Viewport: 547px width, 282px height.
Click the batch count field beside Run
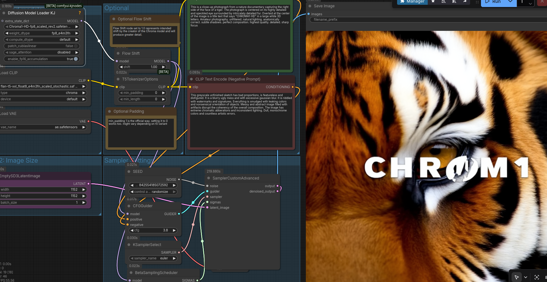[x=522, y=2]
